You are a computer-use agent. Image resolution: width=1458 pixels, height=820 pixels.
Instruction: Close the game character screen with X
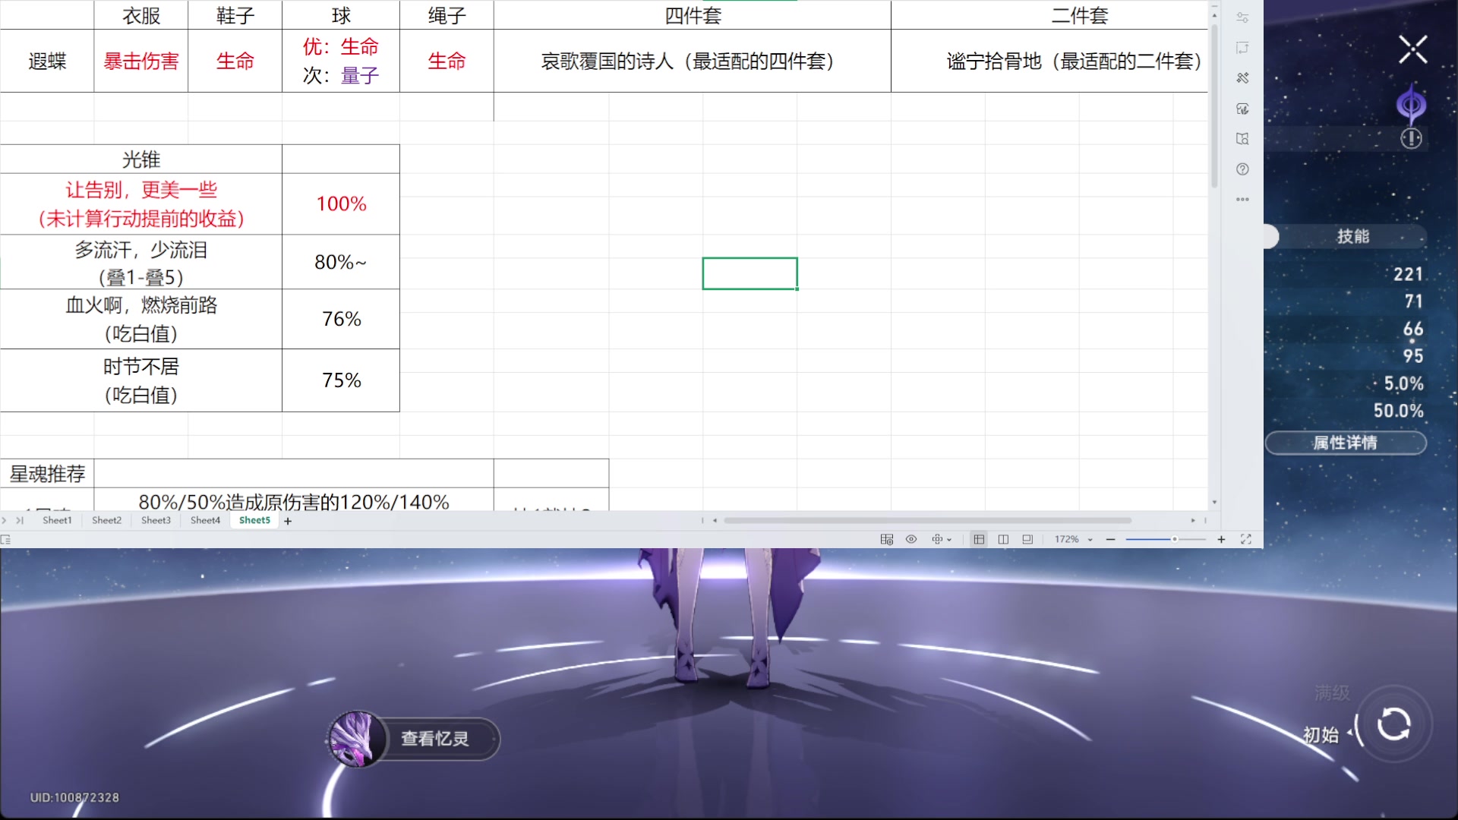(x=1413, y=49)
